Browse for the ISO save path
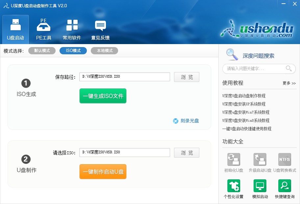The width and height of the screenshot is (300, 204). point(187,77)
